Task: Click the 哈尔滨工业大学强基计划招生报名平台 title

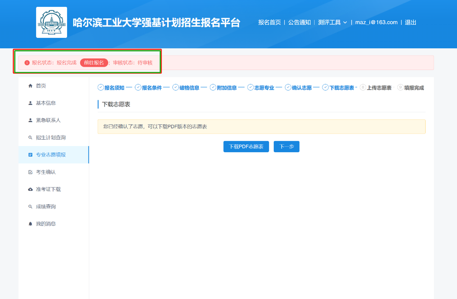Action: tap(156, 22)
